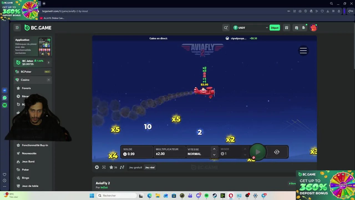355x200 pixels.
Task: Collapse the Casino sidebar section
Action: pos(49,80)
